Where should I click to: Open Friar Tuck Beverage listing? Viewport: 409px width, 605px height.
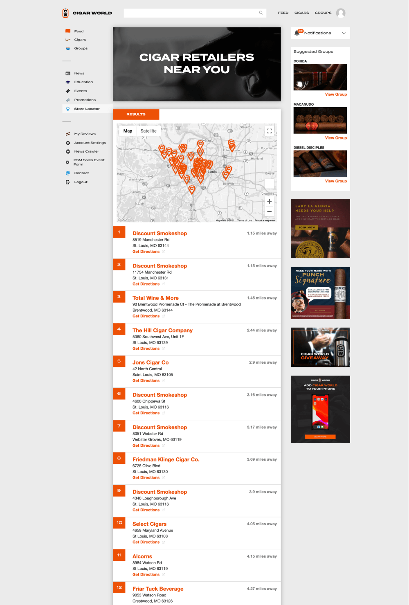[158, 589]
